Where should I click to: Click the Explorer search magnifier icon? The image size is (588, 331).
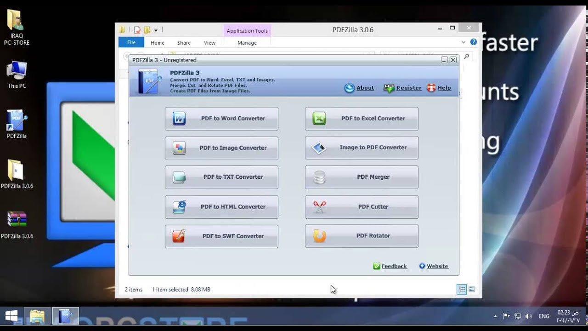click(x=467, y=57)
